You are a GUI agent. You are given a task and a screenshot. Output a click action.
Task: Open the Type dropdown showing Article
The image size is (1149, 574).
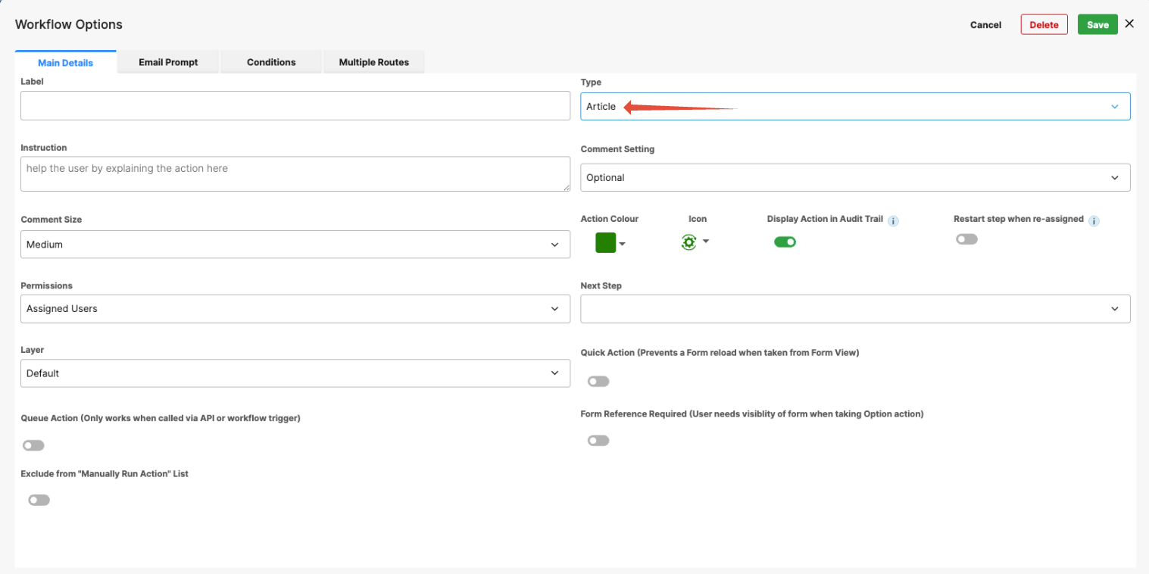855,107
